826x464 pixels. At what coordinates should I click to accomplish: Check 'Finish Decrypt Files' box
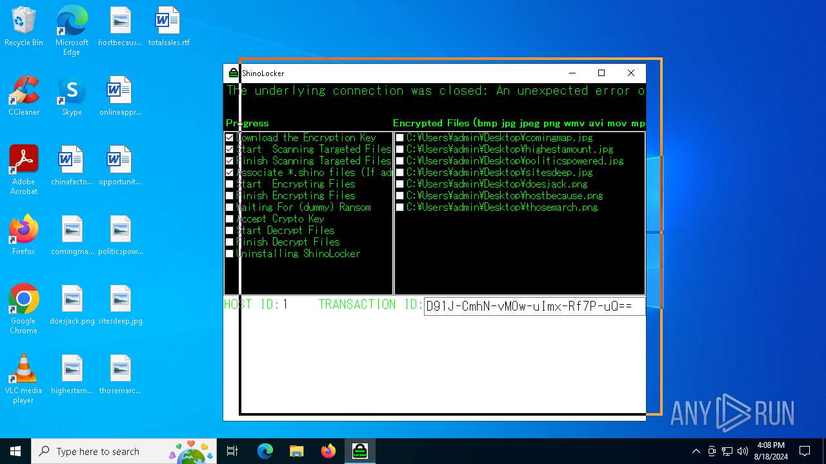click(229, 242)
